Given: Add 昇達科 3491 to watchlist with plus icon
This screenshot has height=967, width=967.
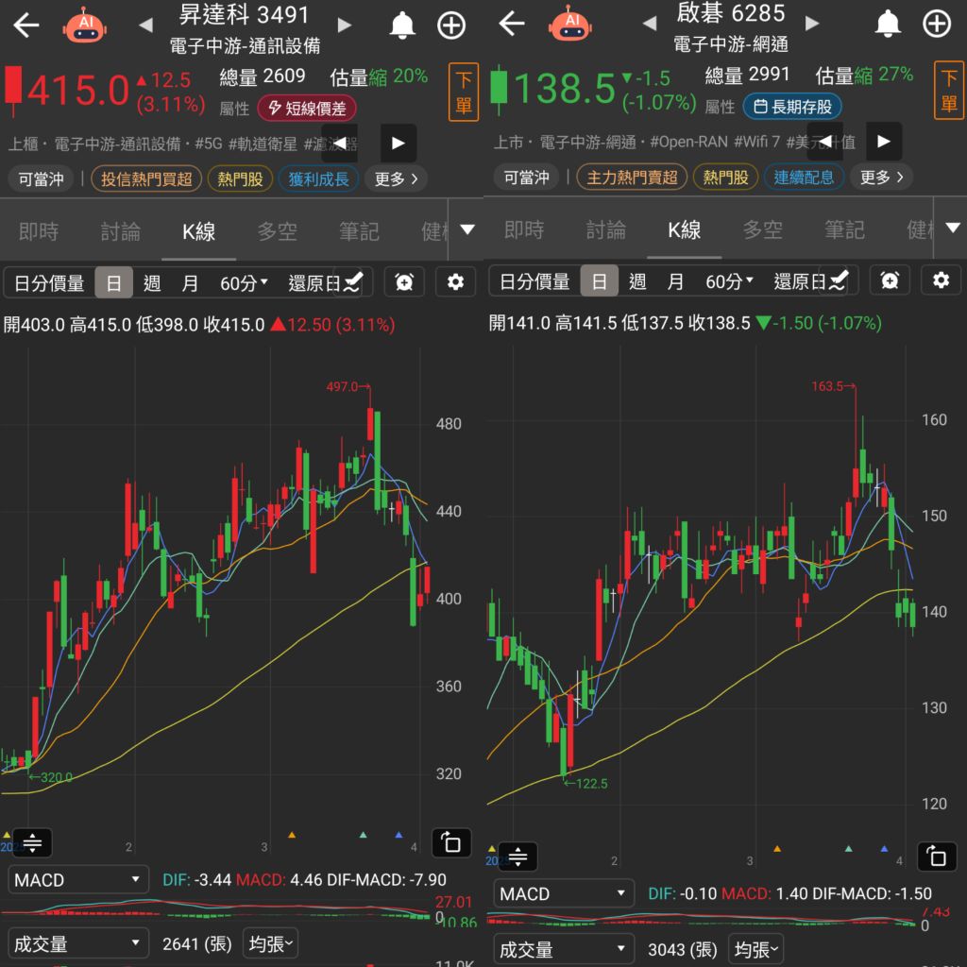Looking at the screenshot, I should [x=450, y=25].
